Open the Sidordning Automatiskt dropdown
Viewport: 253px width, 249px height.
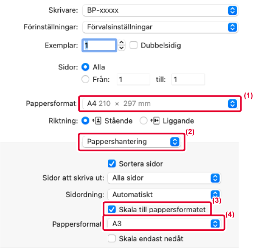[164, 194]
